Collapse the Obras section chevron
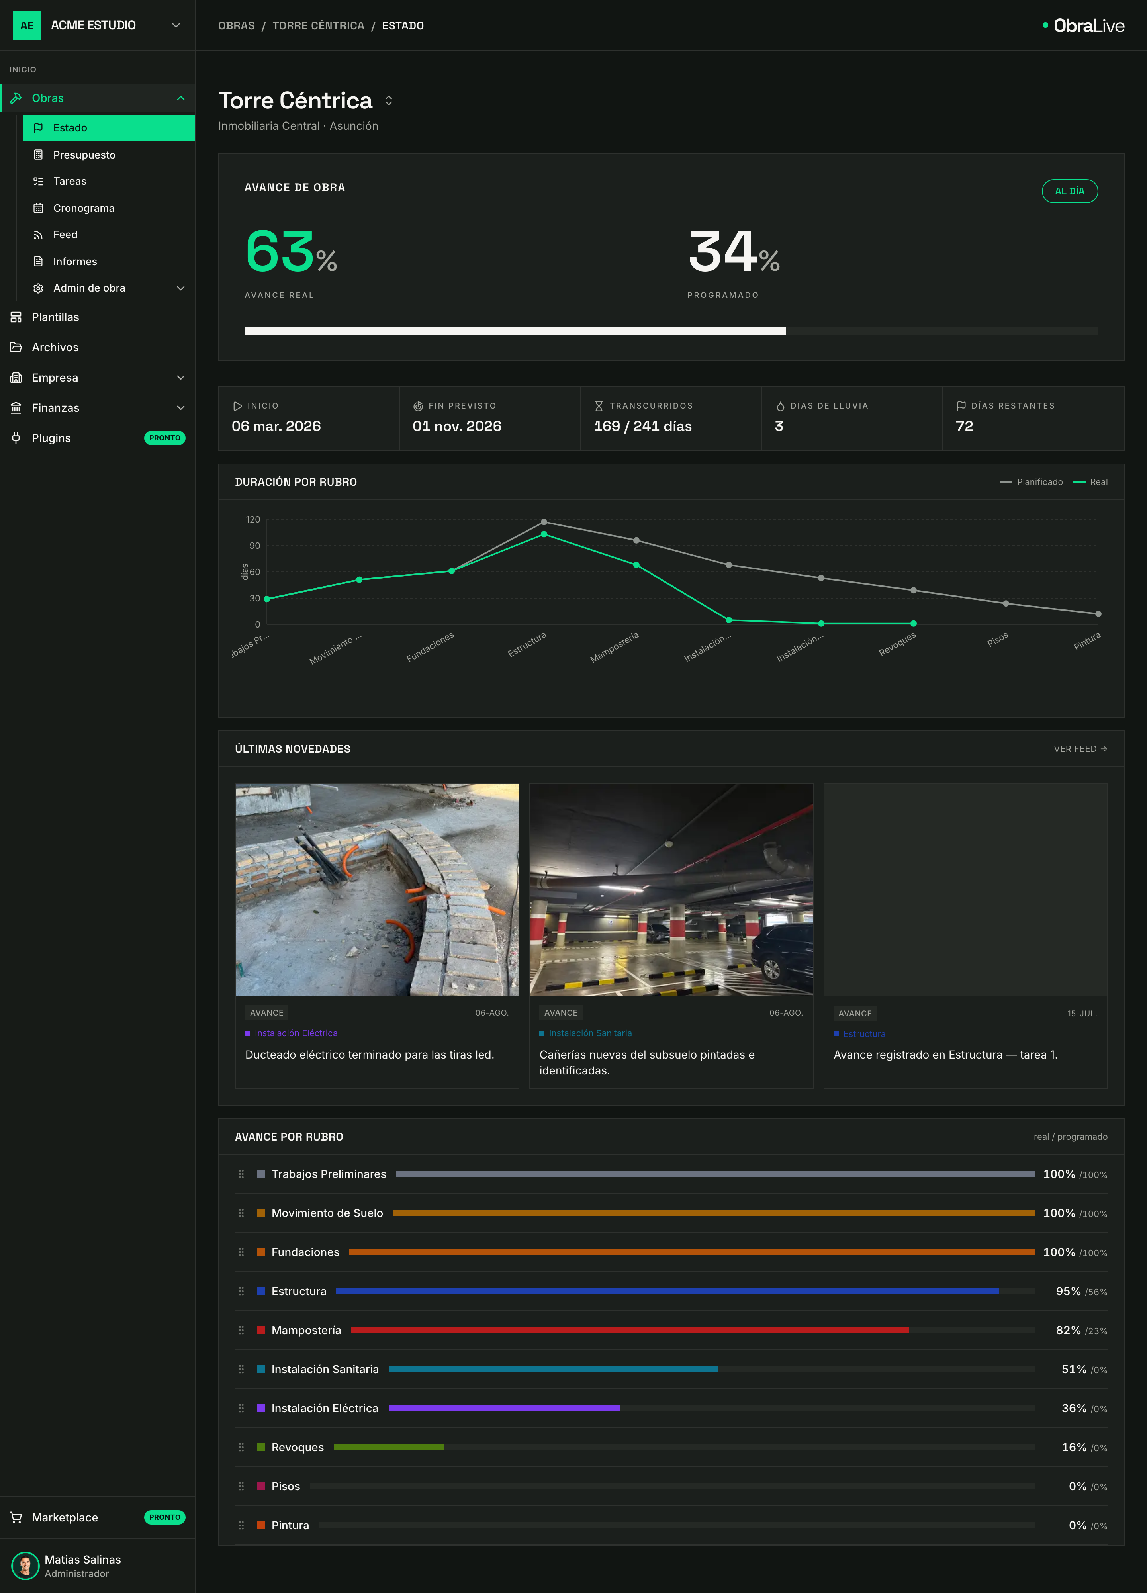Image resolution: width=1147 pixels, height=1593 pixels. [180, 98]
